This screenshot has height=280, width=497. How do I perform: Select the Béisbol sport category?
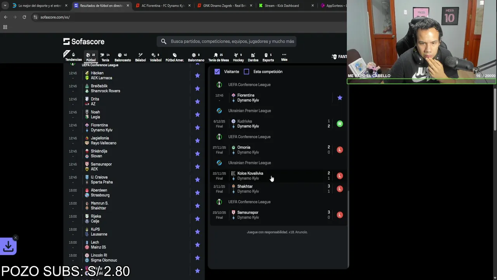[x=140, y=57]
